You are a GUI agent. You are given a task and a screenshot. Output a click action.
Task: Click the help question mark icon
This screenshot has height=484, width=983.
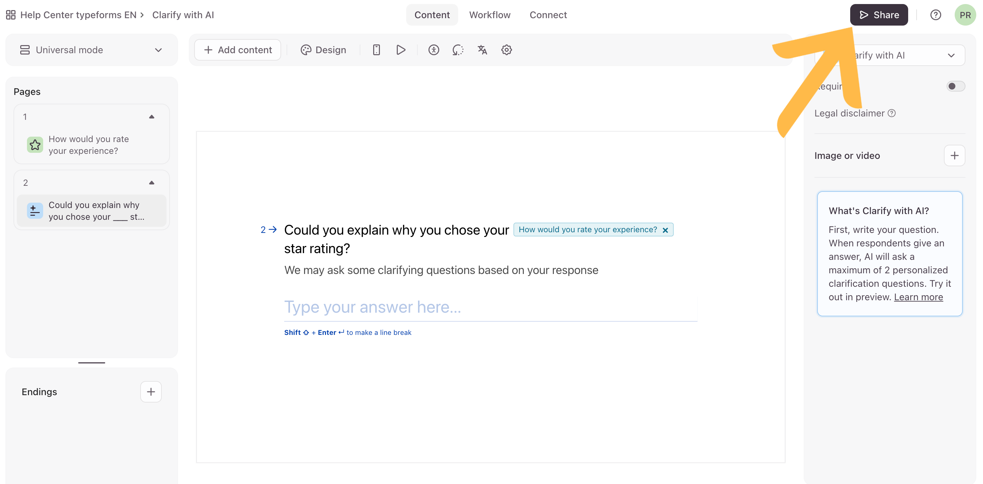pos(935,15)
